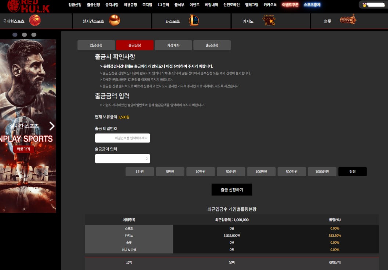Select the first carousel dot indicator
The width and height of the screenshot is (388, 270).
15,34
